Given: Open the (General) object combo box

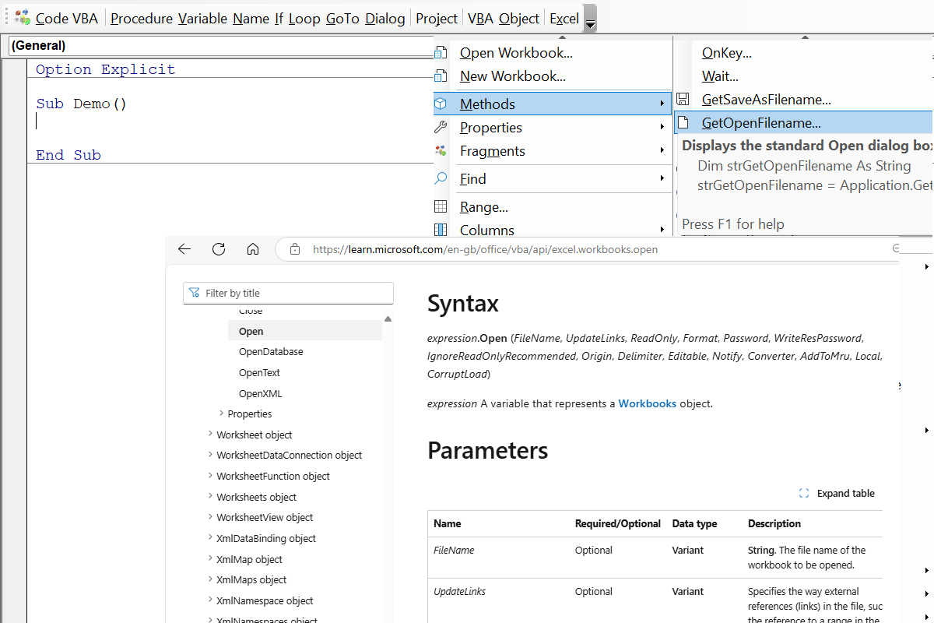Looking at the screenshot, I should pyautogui.click(x=220, y=46).
